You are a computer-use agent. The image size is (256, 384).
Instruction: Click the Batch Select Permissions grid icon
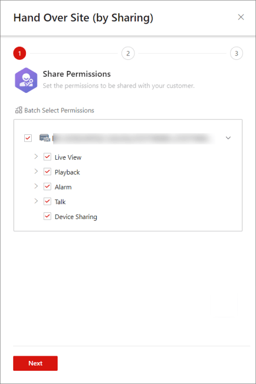(18, 110)
